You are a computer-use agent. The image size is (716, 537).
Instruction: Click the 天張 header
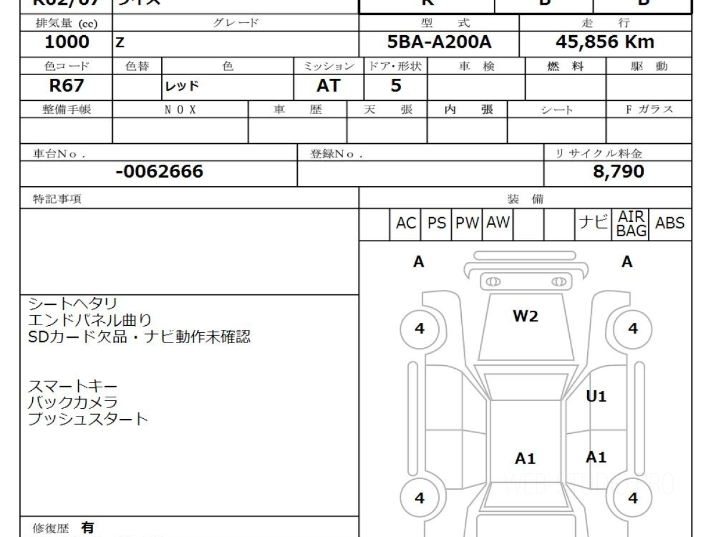coord(387,110)
